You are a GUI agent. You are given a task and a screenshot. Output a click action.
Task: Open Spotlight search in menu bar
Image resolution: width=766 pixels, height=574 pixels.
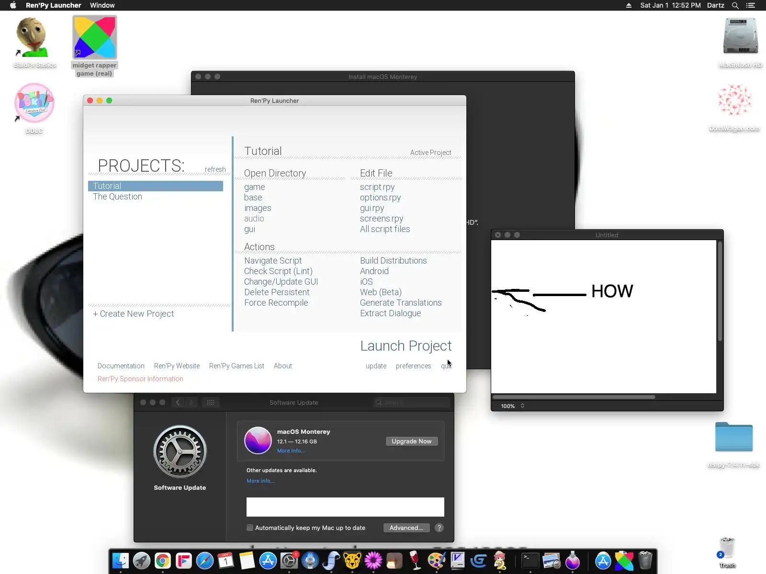[x=735, y=5]
